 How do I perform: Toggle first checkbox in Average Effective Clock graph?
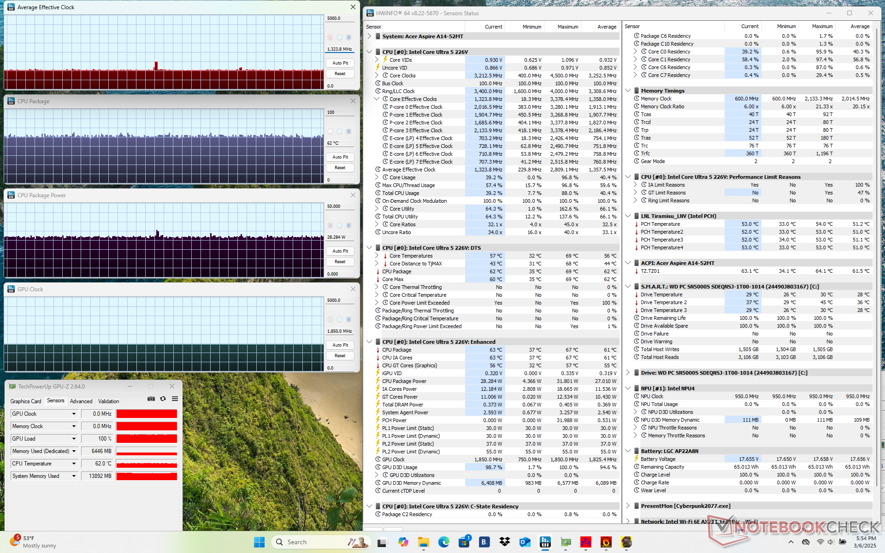pos(330,37)
